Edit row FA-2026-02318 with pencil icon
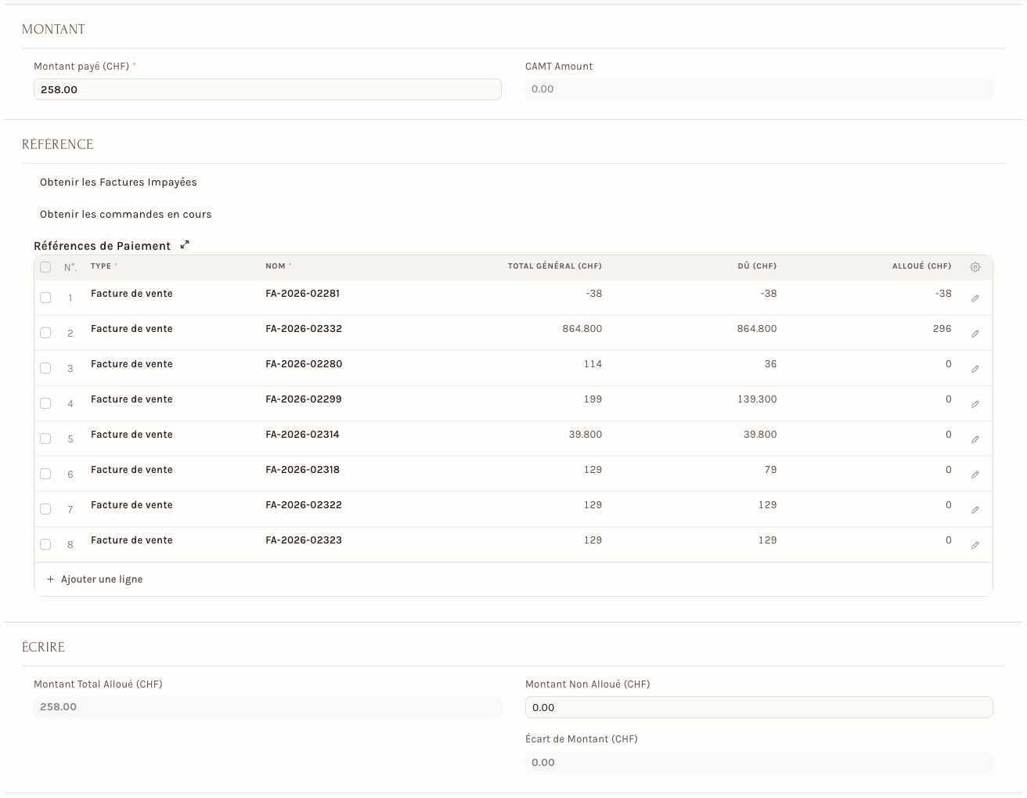Image resolution: width=1027 pixels, height=798 pixels. pos(975,475)
